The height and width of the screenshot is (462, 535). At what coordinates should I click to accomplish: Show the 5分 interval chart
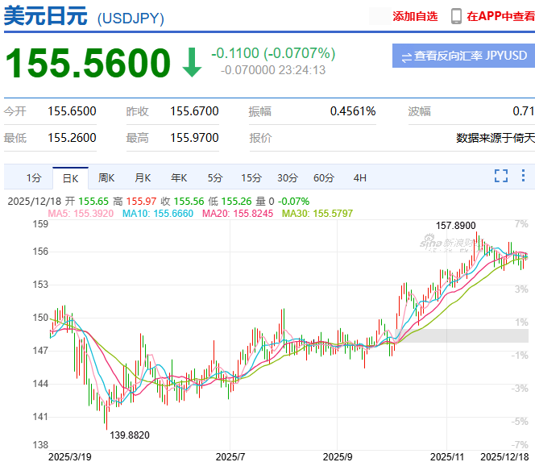click(214, 177)
